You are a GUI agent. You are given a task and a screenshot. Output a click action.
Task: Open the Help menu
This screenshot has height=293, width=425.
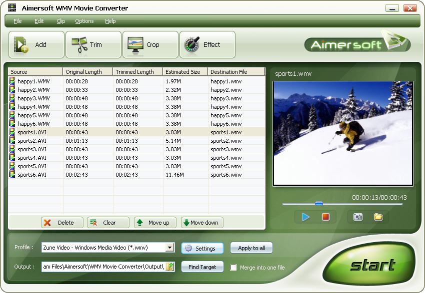[110, 21]
